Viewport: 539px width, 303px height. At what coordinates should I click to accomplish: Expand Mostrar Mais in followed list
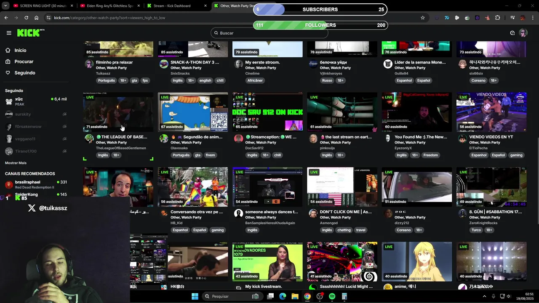[x=16, y=163]
